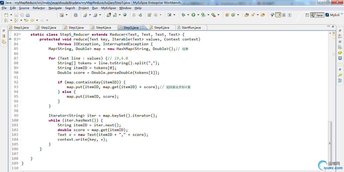
Task: Click the Open Task folder icon
Action: tap(263, 15)
